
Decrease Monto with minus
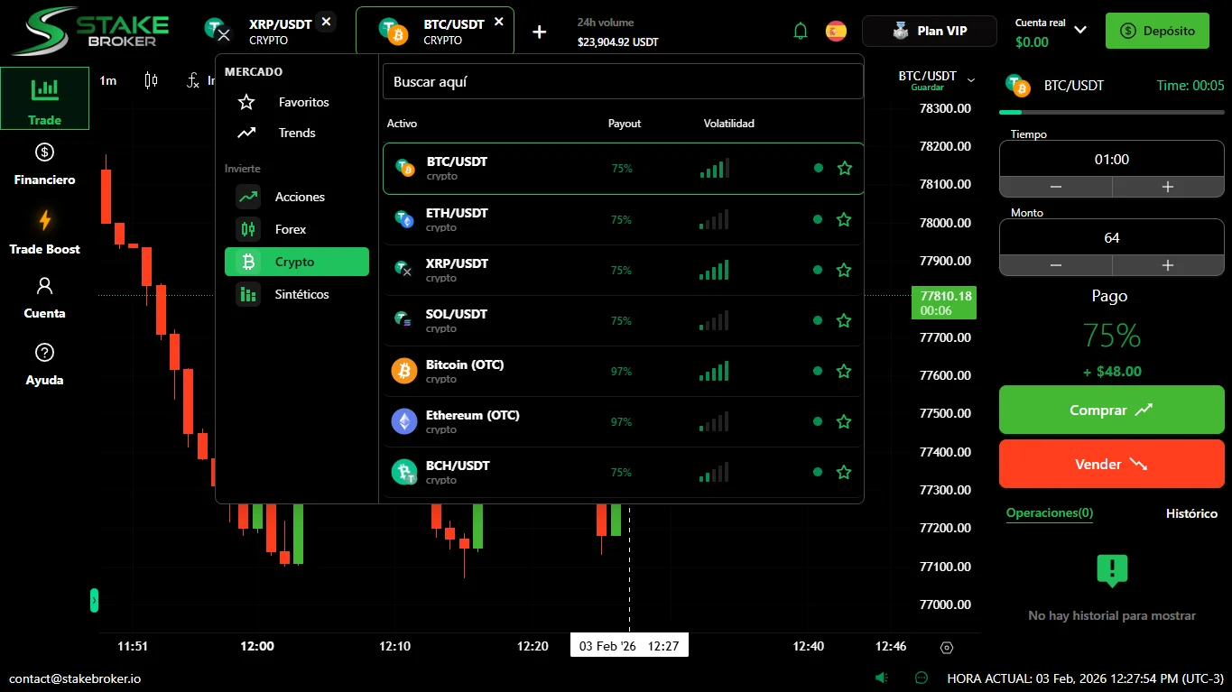[x=1056, y=265]
